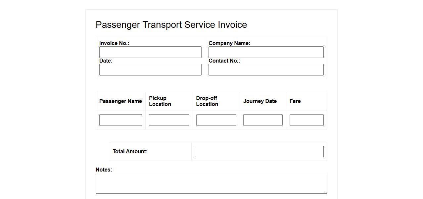
Task: Click the Passenger Transport Service Invoice heading
Action: (171, 25)
